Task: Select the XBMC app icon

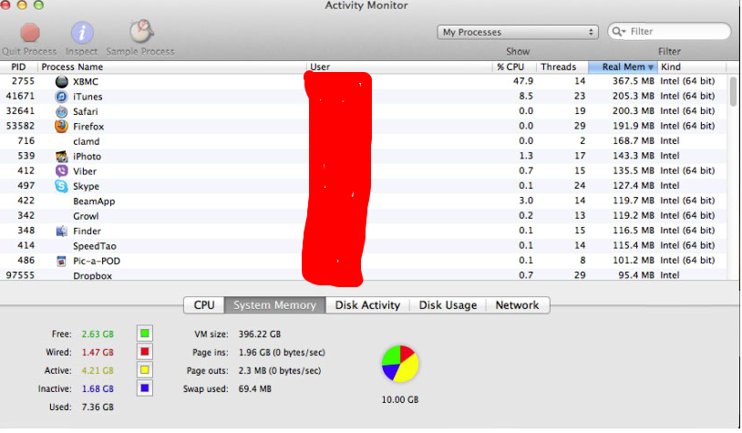Action: coord(61,81)
